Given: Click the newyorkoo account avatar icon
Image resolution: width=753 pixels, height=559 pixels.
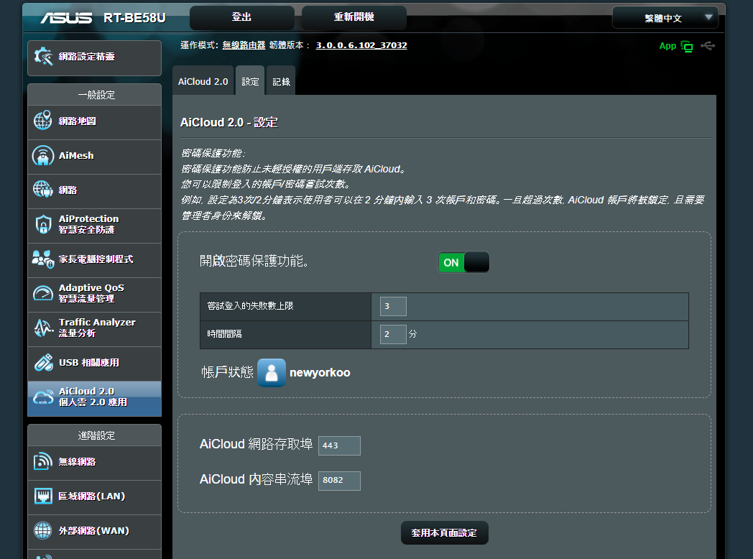Looking at the screenshot, I should tap(272, 373).
